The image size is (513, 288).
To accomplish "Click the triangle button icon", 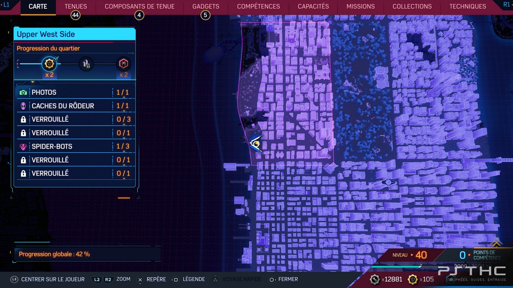I will (215, 279).
